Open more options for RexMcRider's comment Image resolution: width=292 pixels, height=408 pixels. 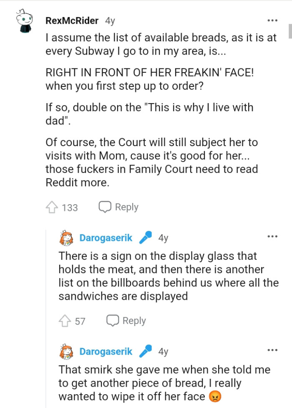click(x=272, y=20)
